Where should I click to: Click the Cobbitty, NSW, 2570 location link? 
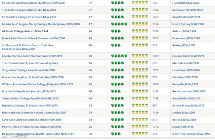(x=185, y=77)
